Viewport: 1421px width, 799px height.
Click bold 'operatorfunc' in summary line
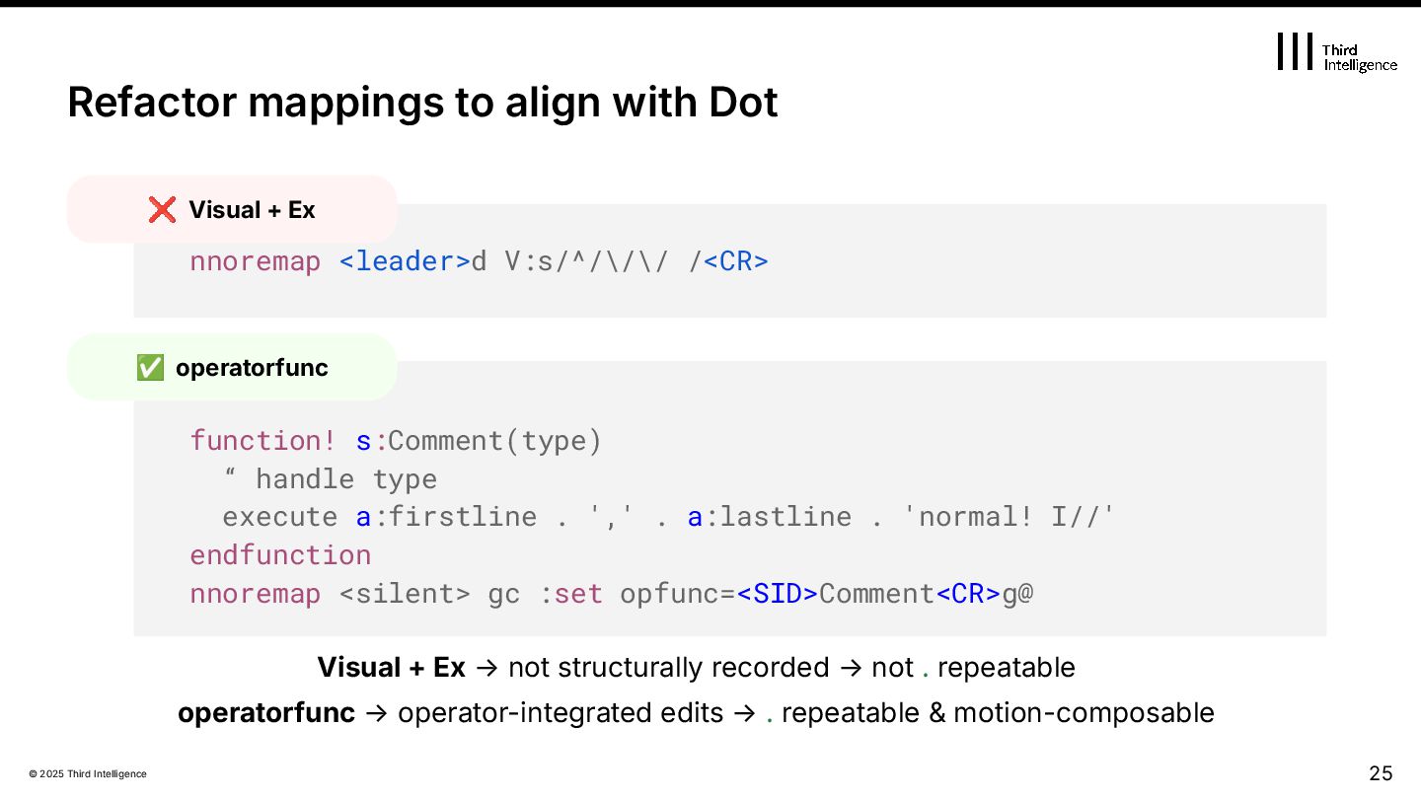(265, 712)
